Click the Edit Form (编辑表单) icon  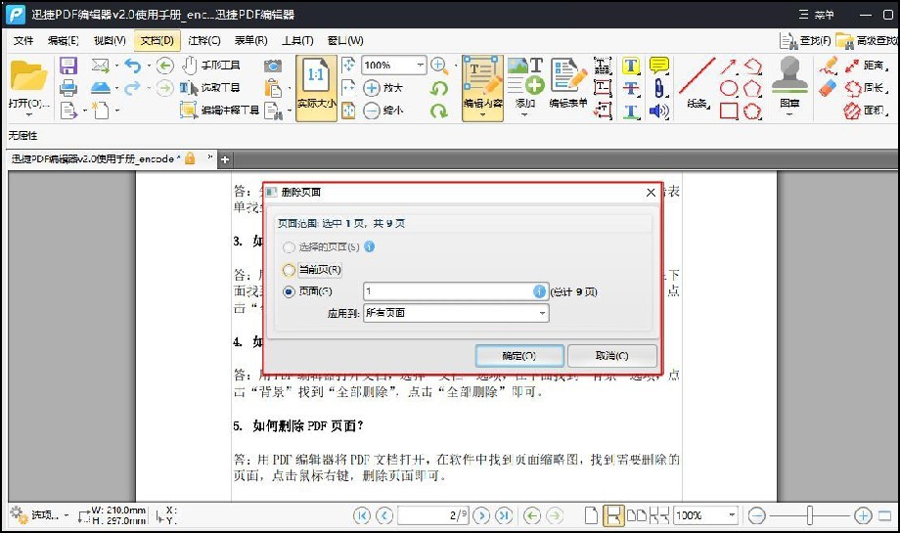click(x=568, y=83)
